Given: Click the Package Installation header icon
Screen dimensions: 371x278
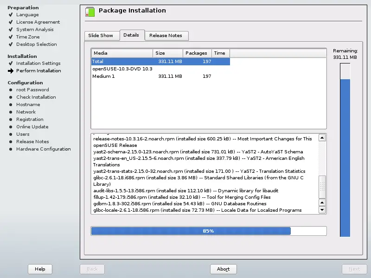Looking at the screenshot, I should pyautogui.click(x=90, y=12).
